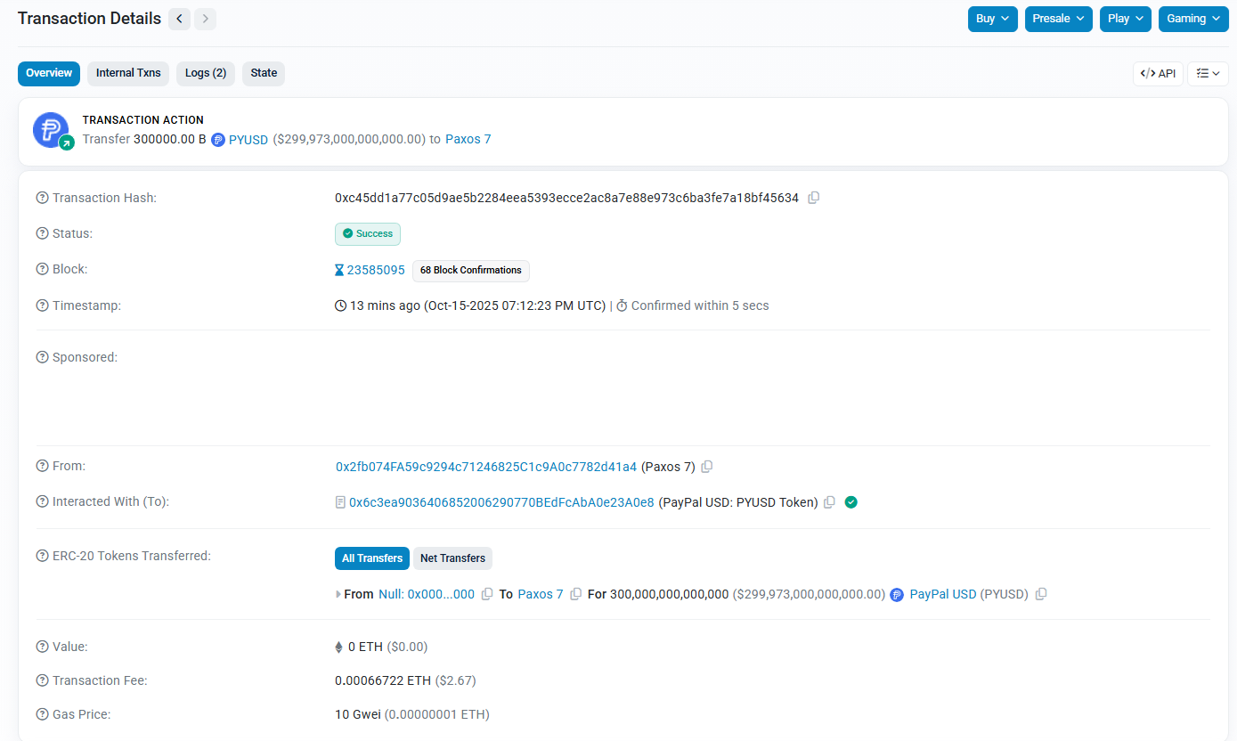Click the PYUSD transaction action logo
Image resolution: width=1237 pixels, height=741 pixels.
[51, 130]
